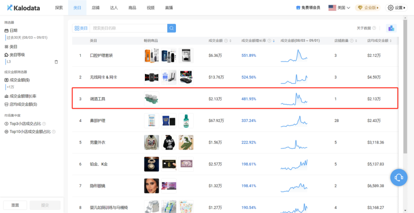Select the 过去30天 date range value
This screenshot has height=213, width=414.
click(x=27, y=38)
